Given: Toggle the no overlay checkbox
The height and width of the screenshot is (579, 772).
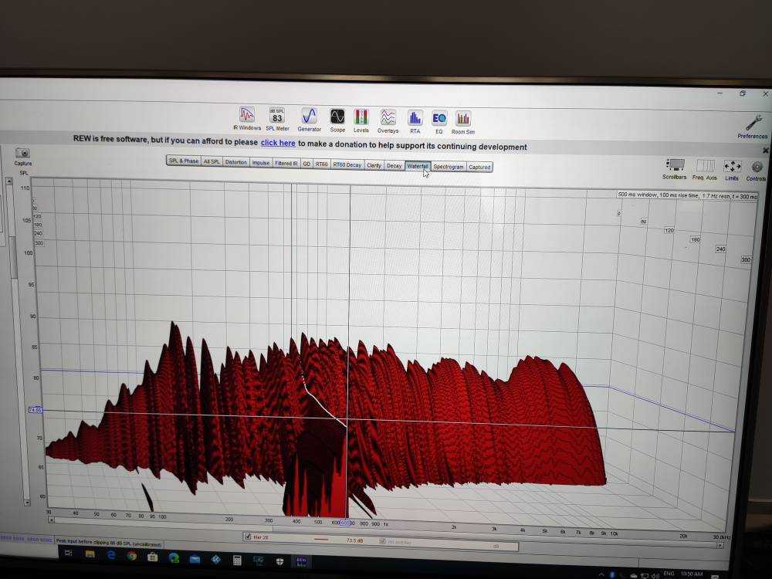Looking at the screenshot, I should pos(383,541).
